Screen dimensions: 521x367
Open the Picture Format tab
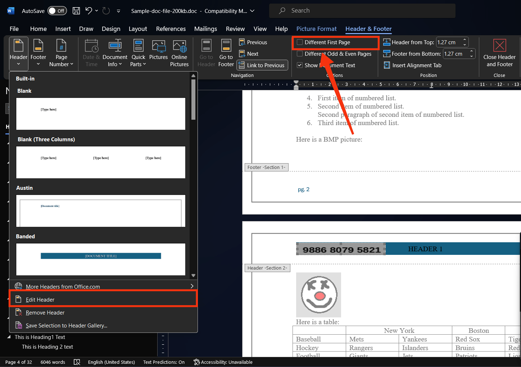317,29
